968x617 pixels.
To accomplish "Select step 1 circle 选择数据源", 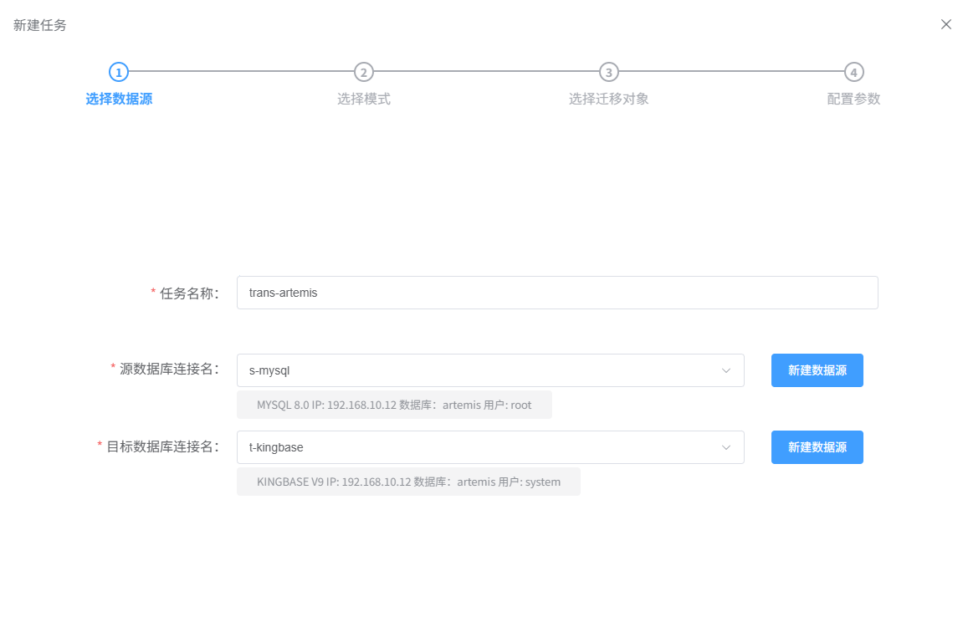I will [x=119, y=72].
